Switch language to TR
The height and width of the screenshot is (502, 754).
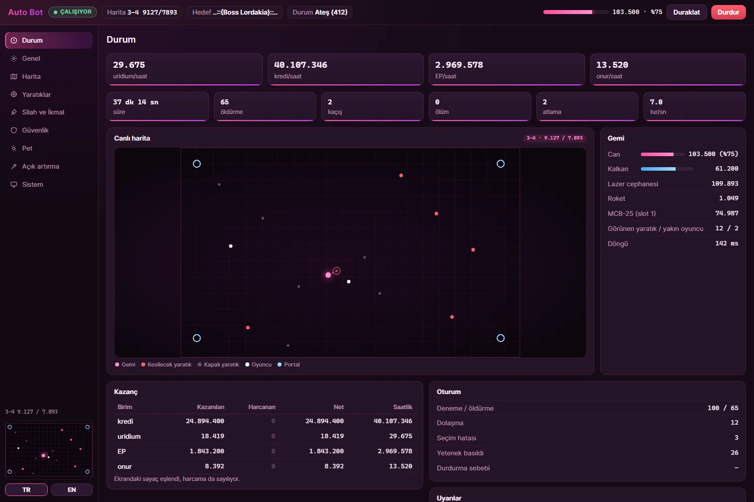tap(26, 489)
